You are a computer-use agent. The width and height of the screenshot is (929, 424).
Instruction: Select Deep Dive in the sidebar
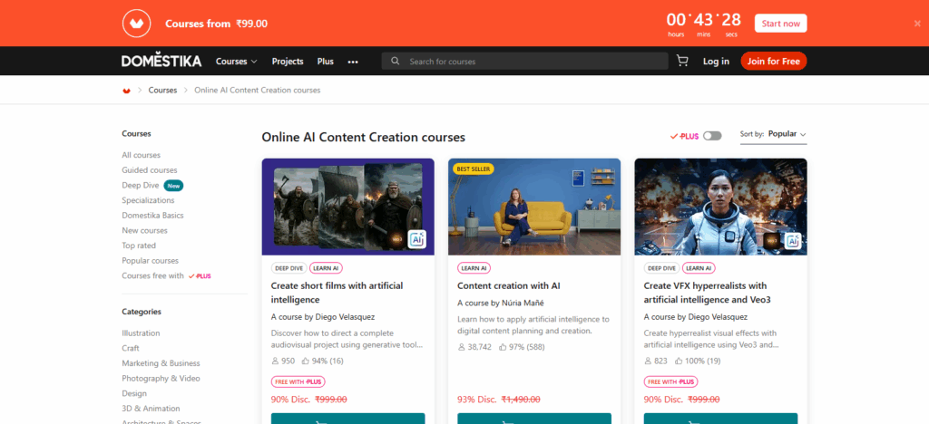(x=141, y=186)
